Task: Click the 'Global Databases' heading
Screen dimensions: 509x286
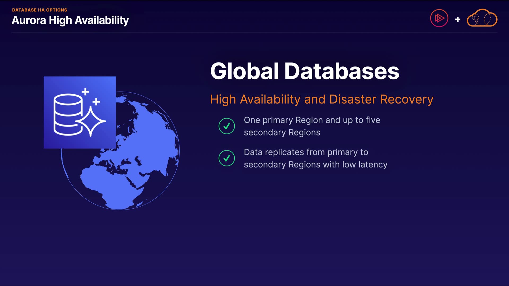Action: click(x=305, y=71)
